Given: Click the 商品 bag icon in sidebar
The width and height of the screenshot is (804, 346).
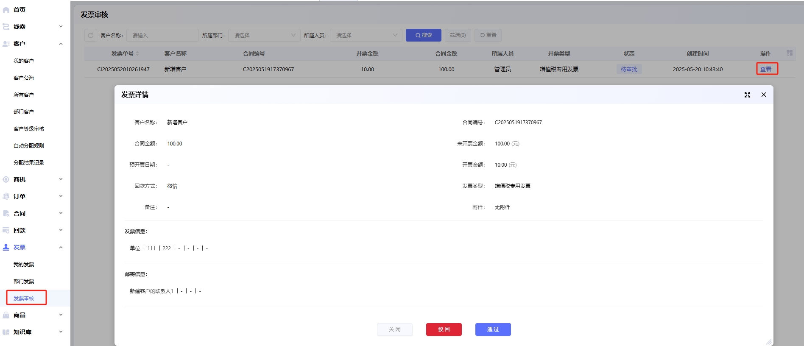Looking at the screenshot, I should [x=6, y=315].
